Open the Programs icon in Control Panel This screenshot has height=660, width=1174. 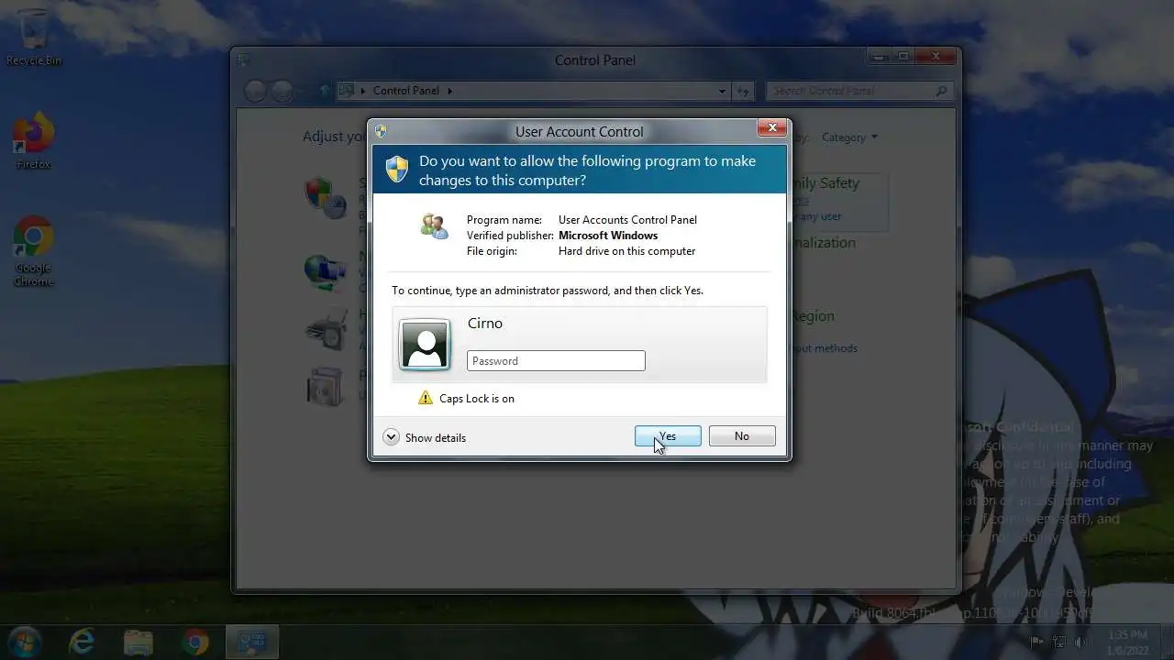pyautogui.click(x=326, y=386)
